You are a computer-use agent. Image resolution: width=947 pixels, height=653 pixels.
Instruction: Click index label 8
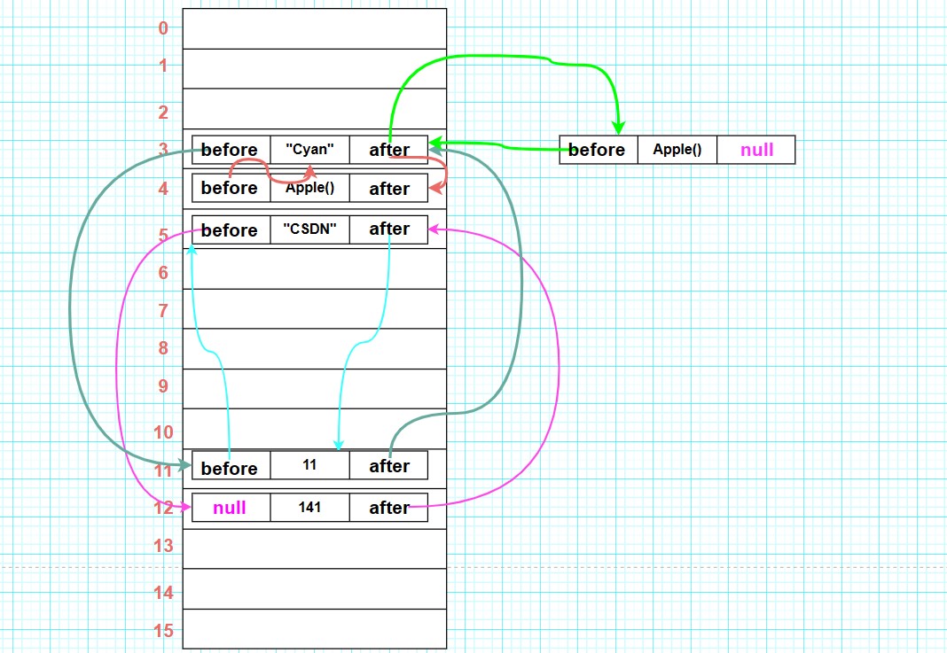[x=163, y=348]
